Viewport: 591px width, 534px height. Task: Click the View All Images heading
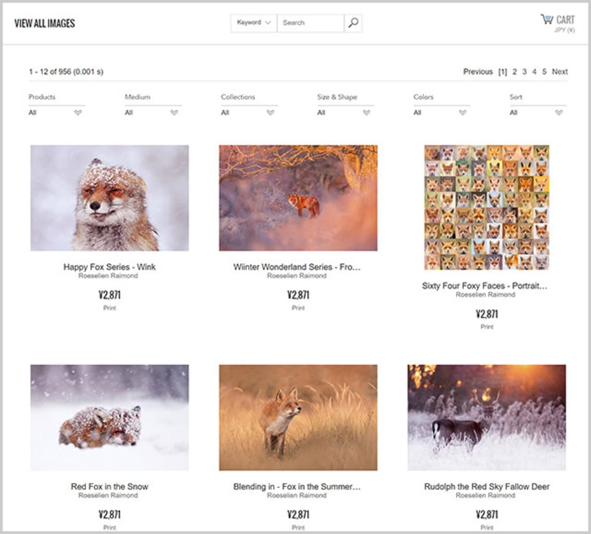[45, 23]
